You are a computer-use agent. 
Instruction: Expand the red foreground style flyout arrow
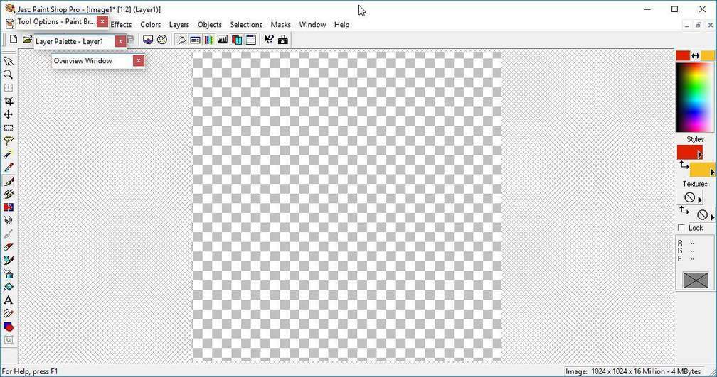(x=700, y=155)
